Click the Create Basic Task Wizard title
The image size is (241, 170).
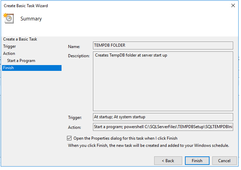click(x=26, y=6)
